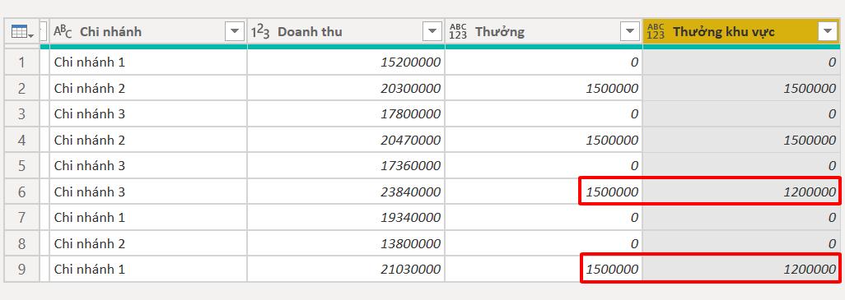The image size is (845, 300).
Task: Click Chi nhánh 1 cell in row 1
Action: [148, 62]
